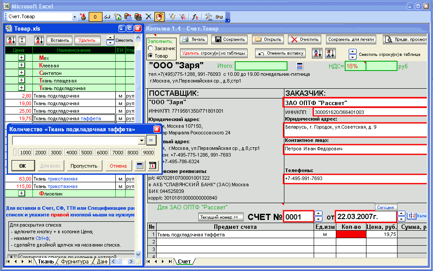Select the Товар radio button
The height and width of the screenshot is (271, 433).
(x=151, y=56)
